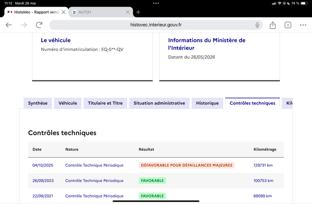Open the partially visible Kilométrage tab

287,103
